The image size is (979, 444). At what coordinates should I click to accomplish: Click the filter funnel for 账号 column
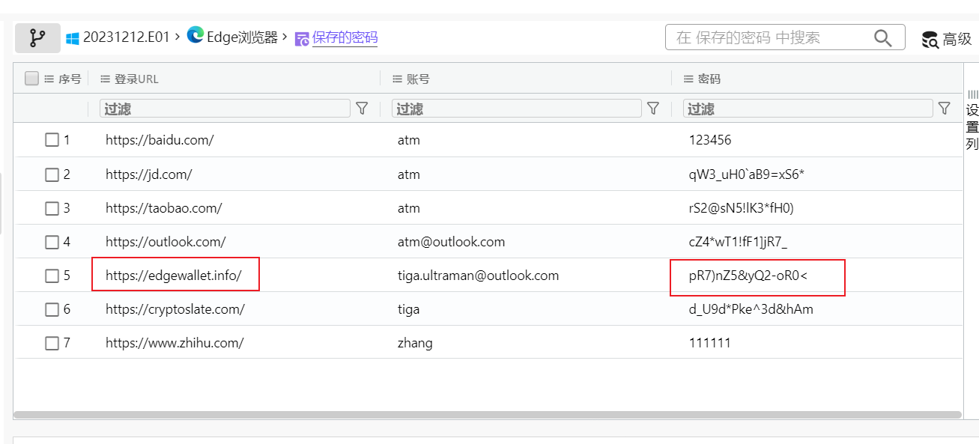[653, 109]
